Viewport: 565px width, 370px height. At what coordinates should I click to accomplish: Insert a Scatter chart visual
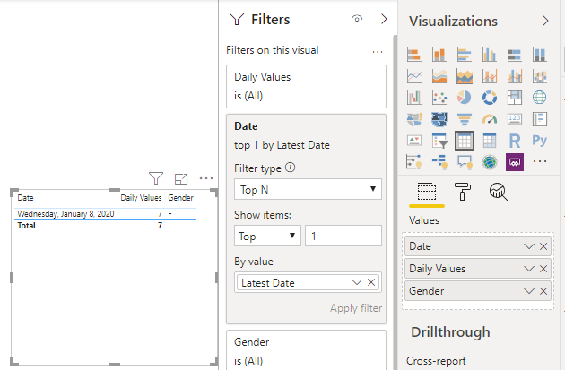click(x=439, y=97)
